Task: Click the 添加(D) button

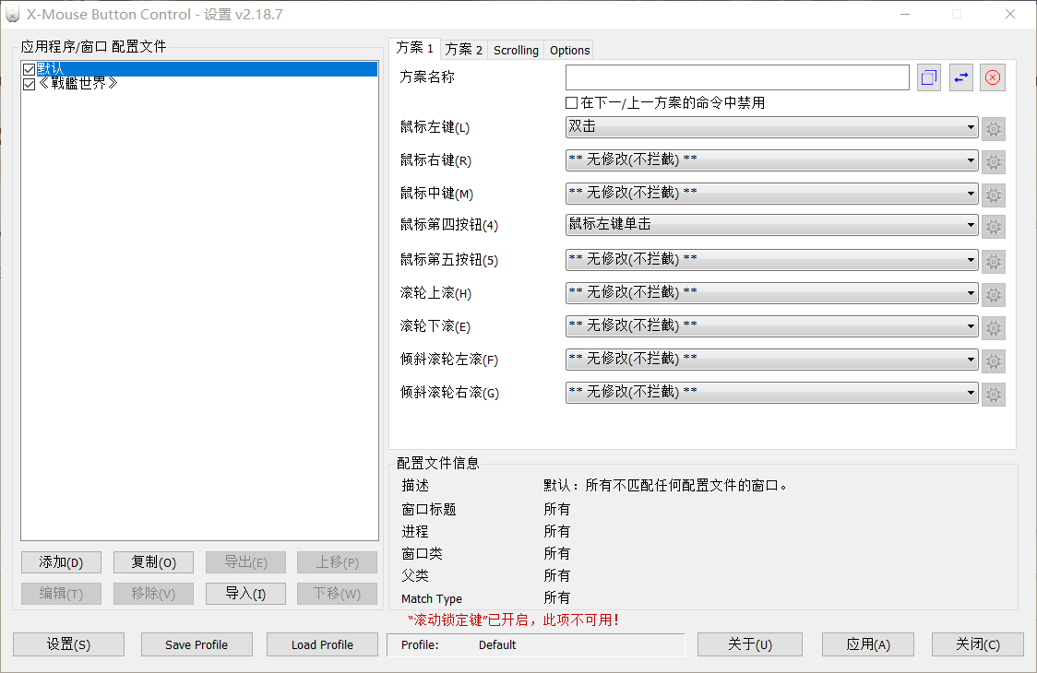Action: (x=61, y=562)
